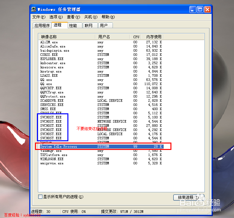Select the wmiprvse.exe process

coord(101,163)
